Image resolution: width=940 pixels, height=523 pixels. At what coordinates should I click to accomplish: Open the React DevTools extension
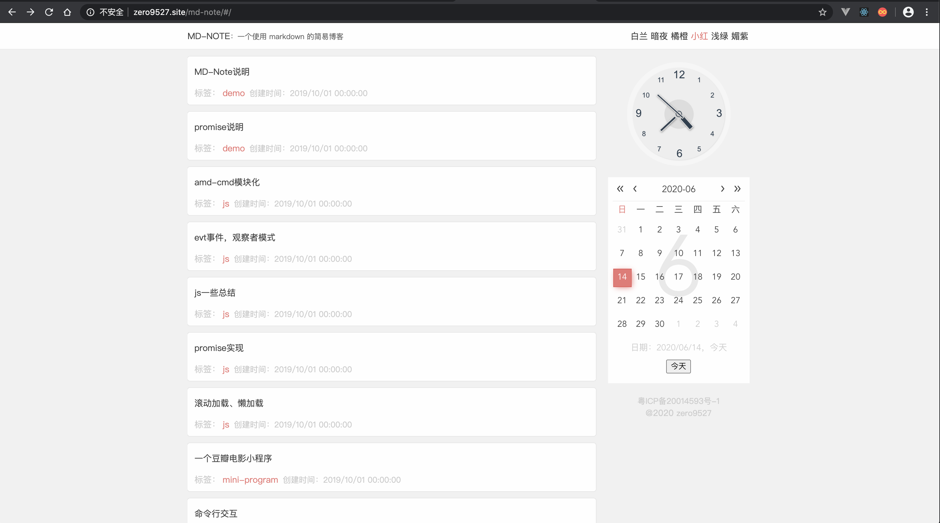[x=864, y=12]
